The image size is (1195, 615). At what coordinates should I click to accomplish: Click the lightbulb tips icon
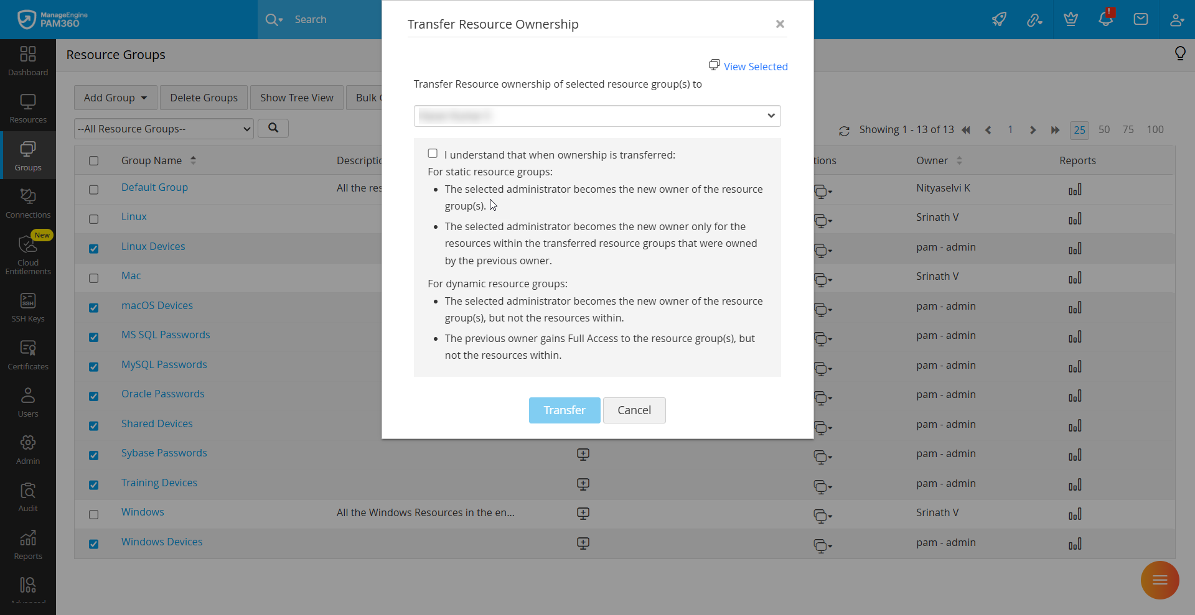tap(1180, 53)
